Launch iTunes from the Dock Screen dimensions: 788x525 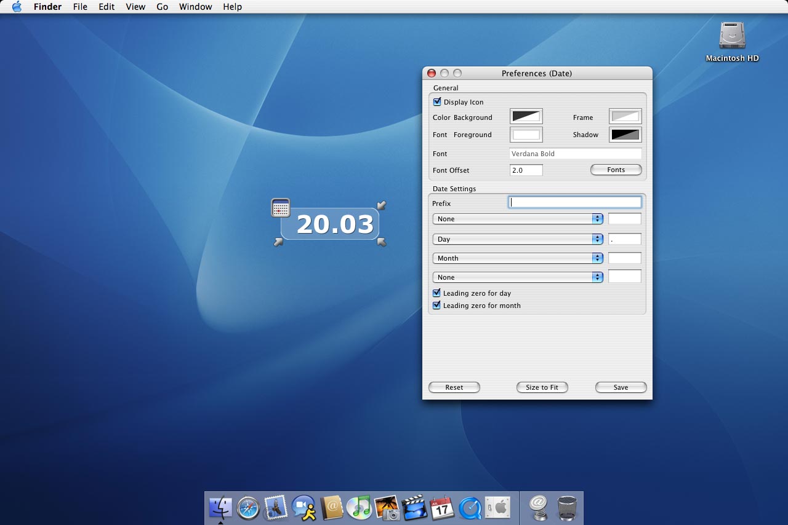(x=358, y=508)
